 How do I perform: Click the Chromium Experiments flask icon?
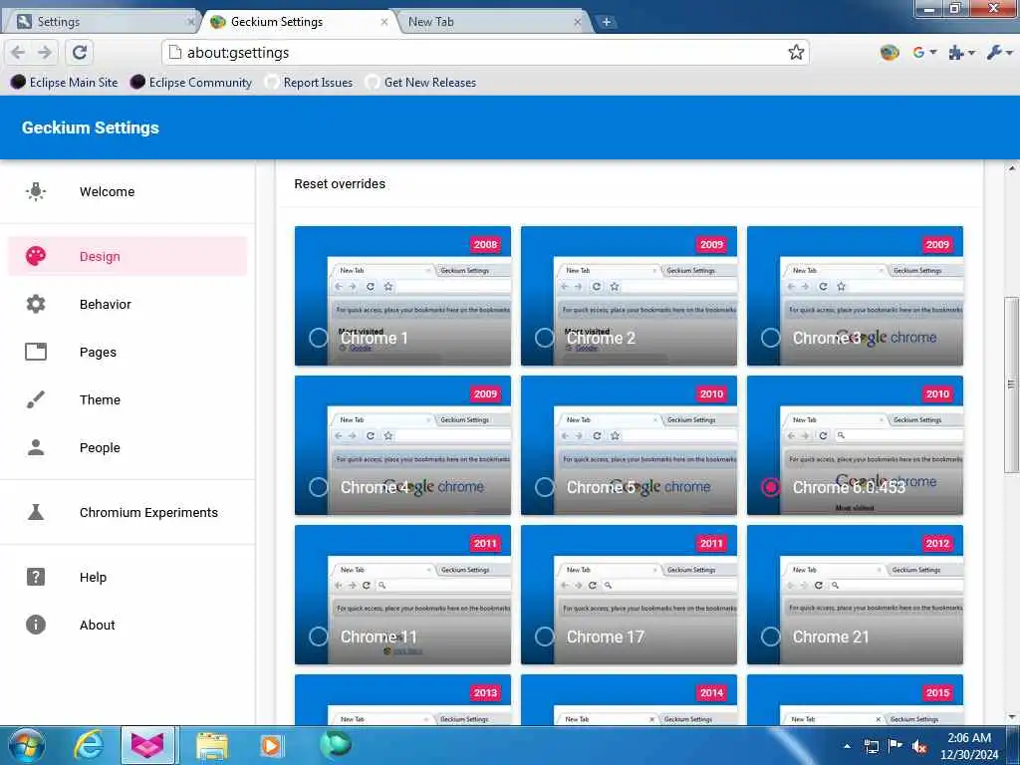[36, 512]
